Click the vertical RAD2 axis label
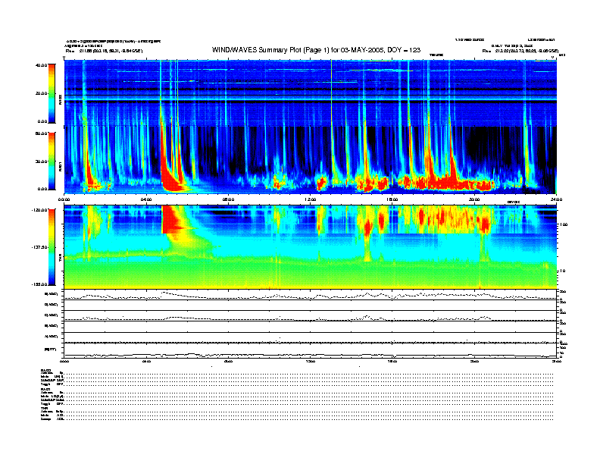 tap(60, 99)
